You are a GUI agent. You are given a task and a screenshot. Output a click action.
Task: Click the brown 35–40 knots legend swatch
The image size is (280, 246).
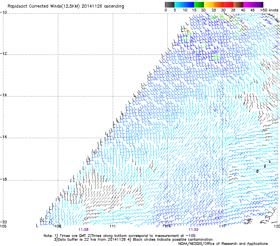tap(238, 5)
